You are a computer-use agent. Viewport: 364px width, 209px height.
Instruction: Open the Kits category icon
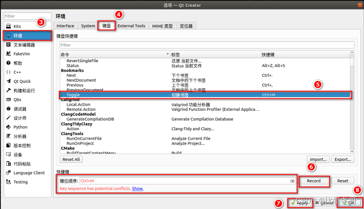8,26
